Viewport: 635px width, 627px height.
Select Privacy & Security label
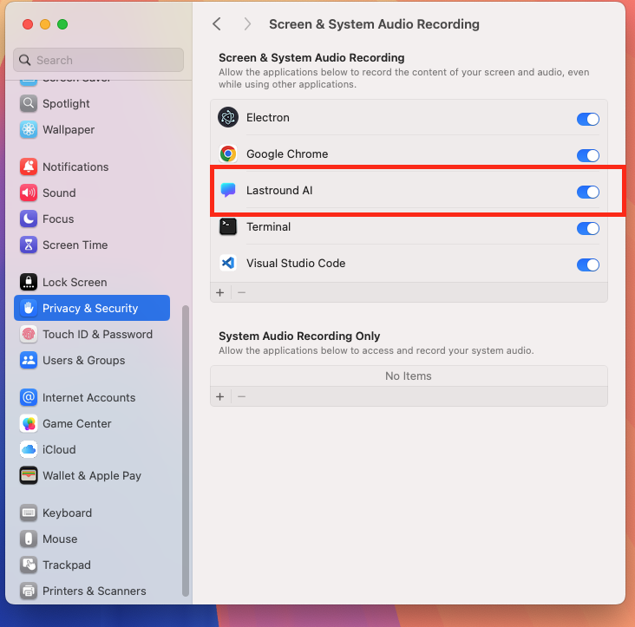click(90, 308)
